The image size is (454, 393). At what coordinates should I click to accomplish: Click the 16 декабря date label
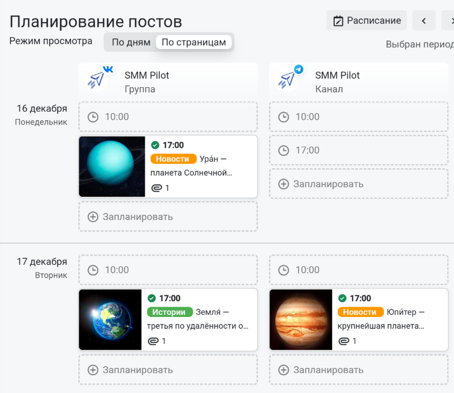click(x=42, y=108)
